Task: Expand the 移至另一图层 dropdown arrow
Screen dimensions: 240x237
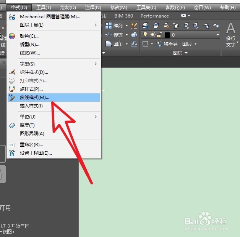Action: [195, 44]
